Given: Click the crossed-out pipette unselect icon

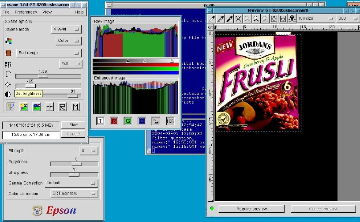Looking at the screenshot, I should 238,19.
